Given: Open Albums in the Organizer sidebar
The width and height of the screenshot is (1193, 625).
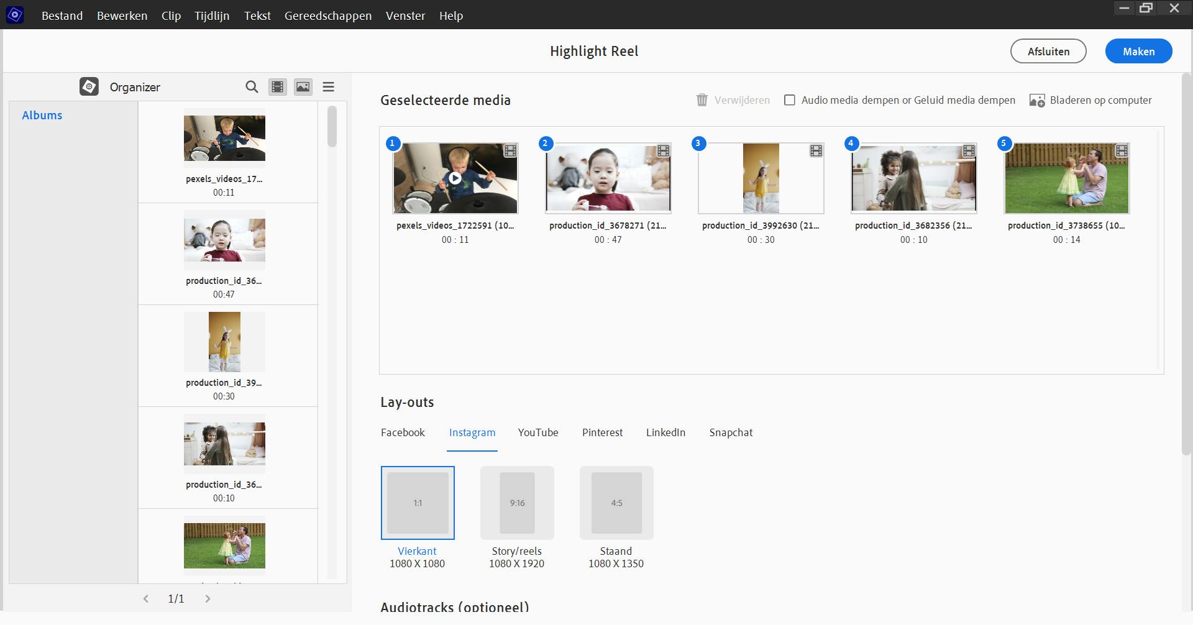Looking at the screenshot, I should click(42, 115).
